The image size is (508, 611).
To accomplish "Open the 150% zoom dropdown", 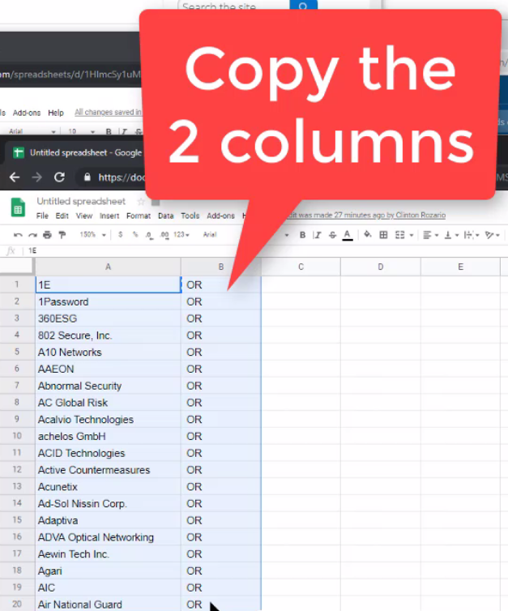I will point(92,234).
